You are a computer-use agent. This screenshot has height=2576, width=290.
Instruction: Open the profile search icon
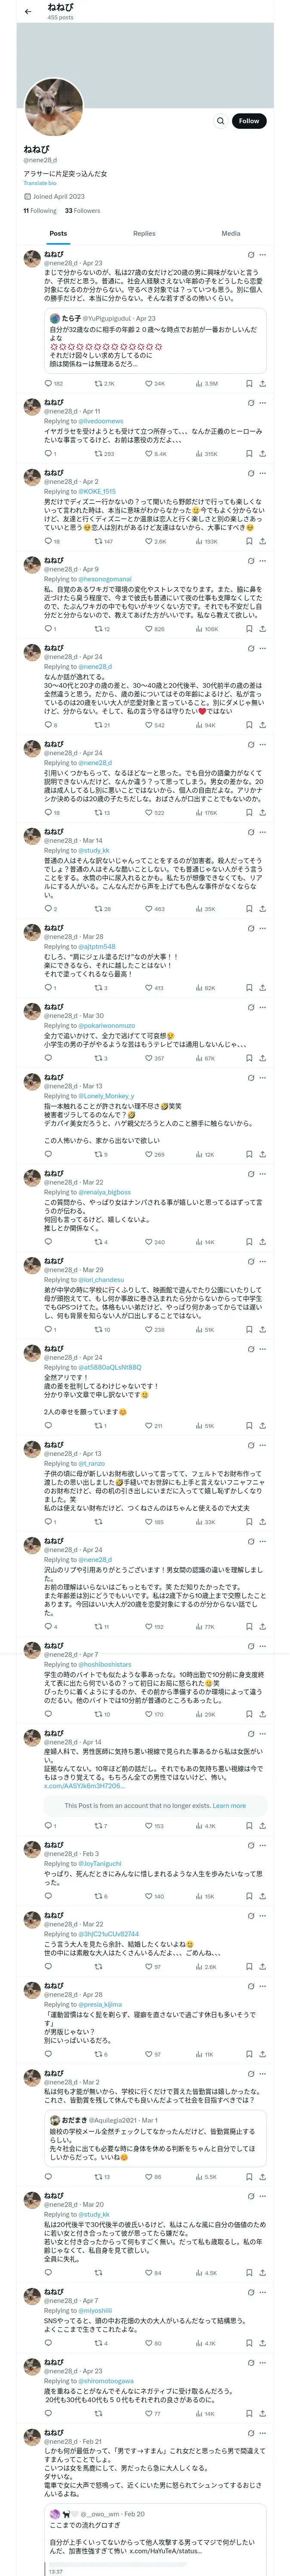pos(220,121)
